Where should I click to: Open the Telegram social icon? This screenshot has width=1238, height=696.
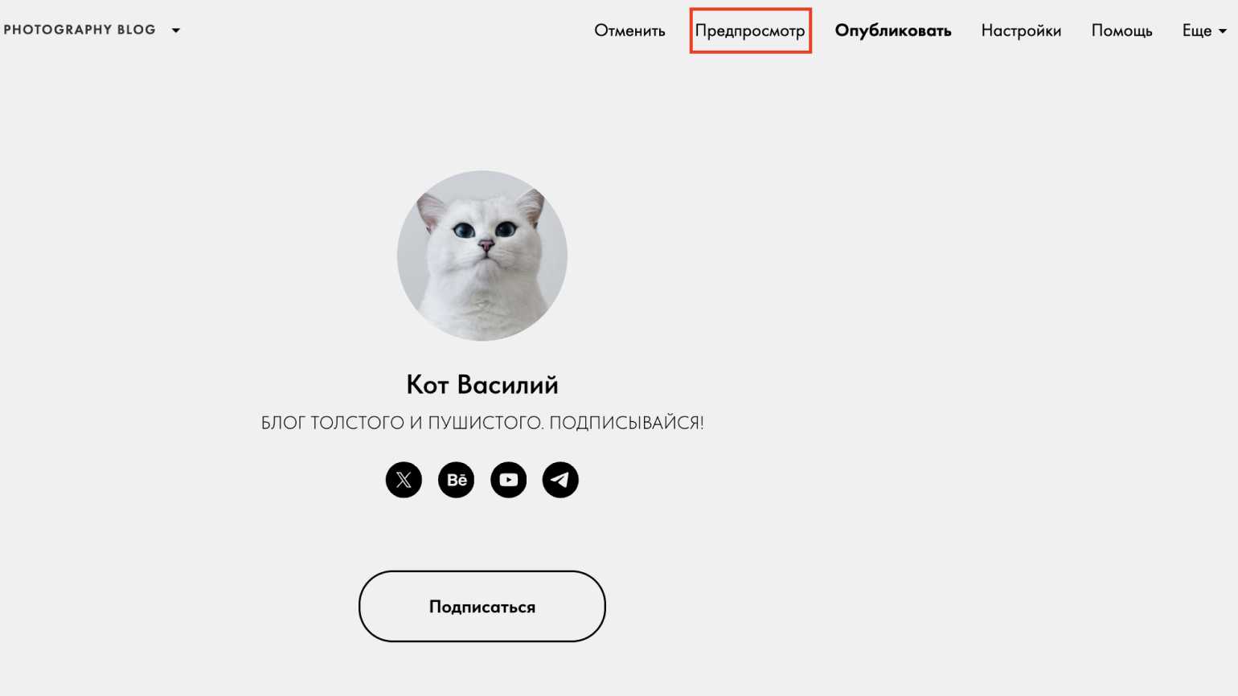pyautogui.click(x=560, y=480)
